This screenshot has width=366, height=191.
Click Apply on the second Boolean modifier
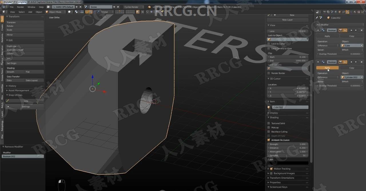(x=327, y=68)
